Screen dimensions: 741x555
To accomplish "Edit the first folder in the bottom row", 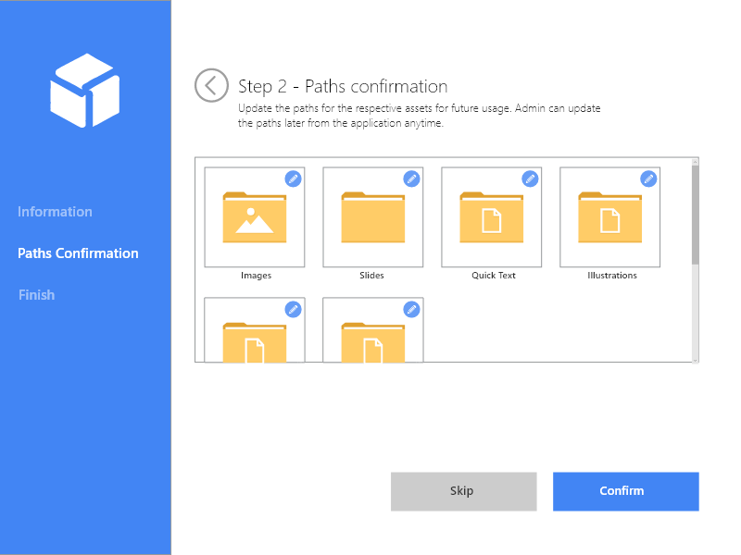I will 293,309.
